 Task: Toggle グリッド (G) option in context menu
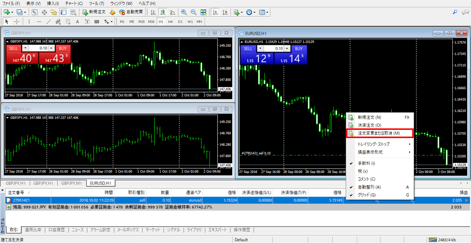366,195
